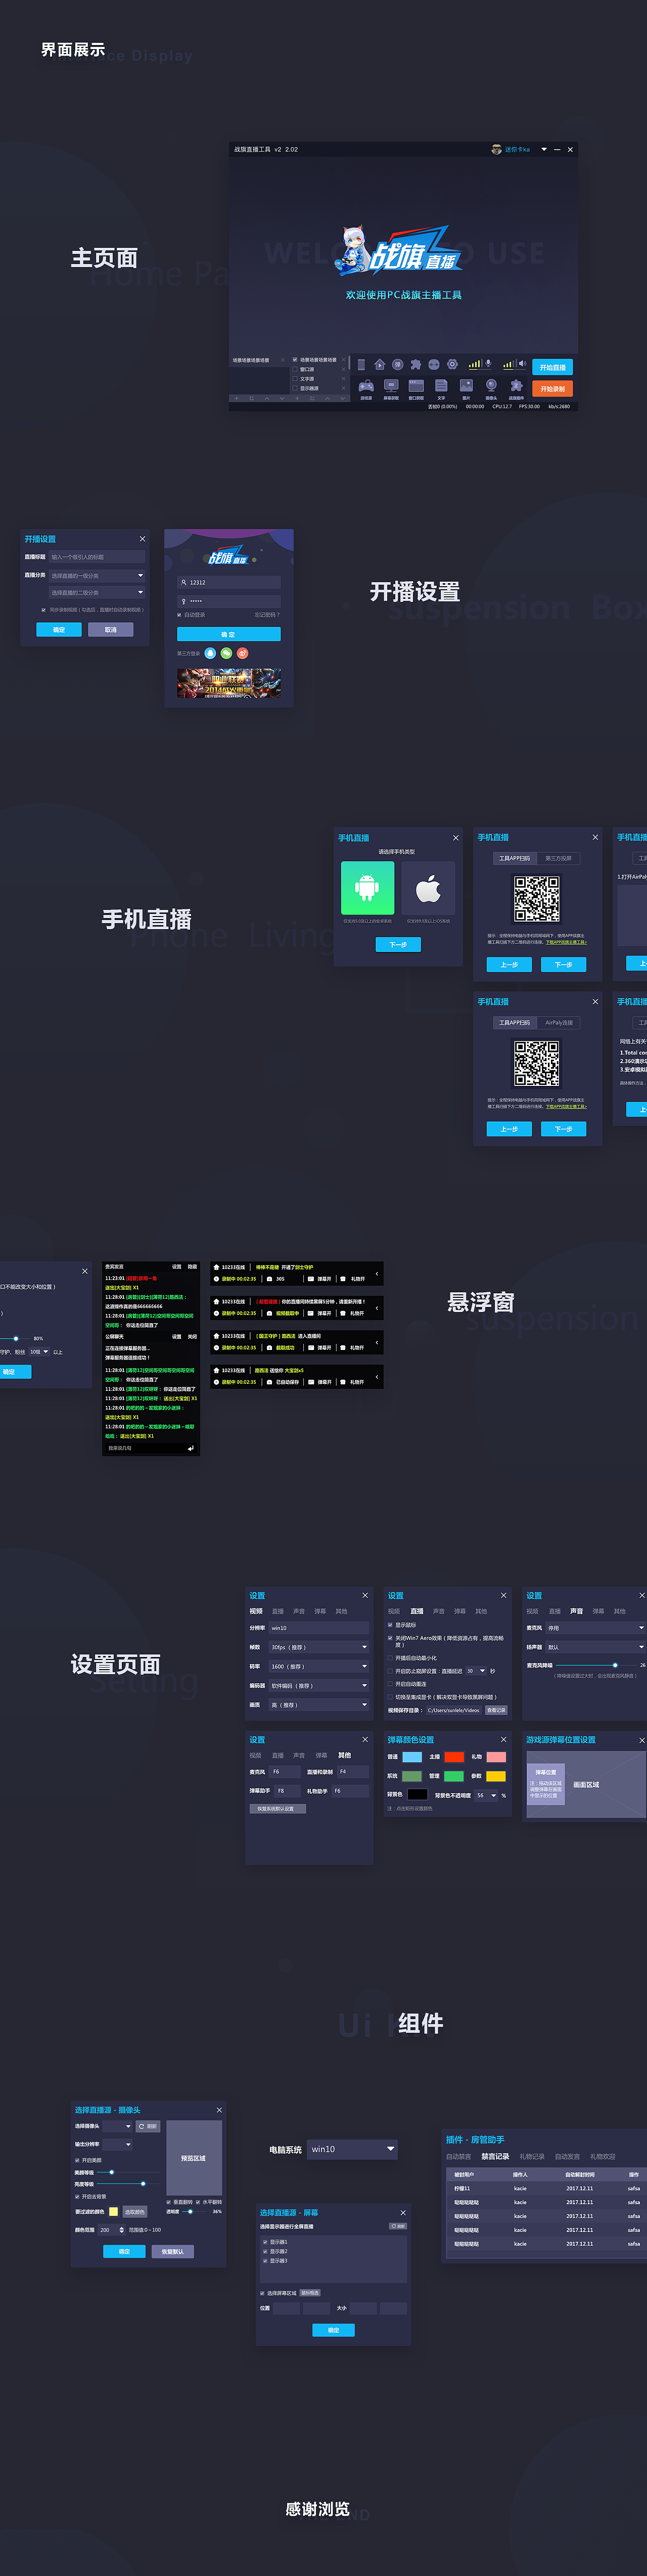Log in with the green WeChat icon
647x2576 pixels.
pyautogui.click(x=226, y=653)
